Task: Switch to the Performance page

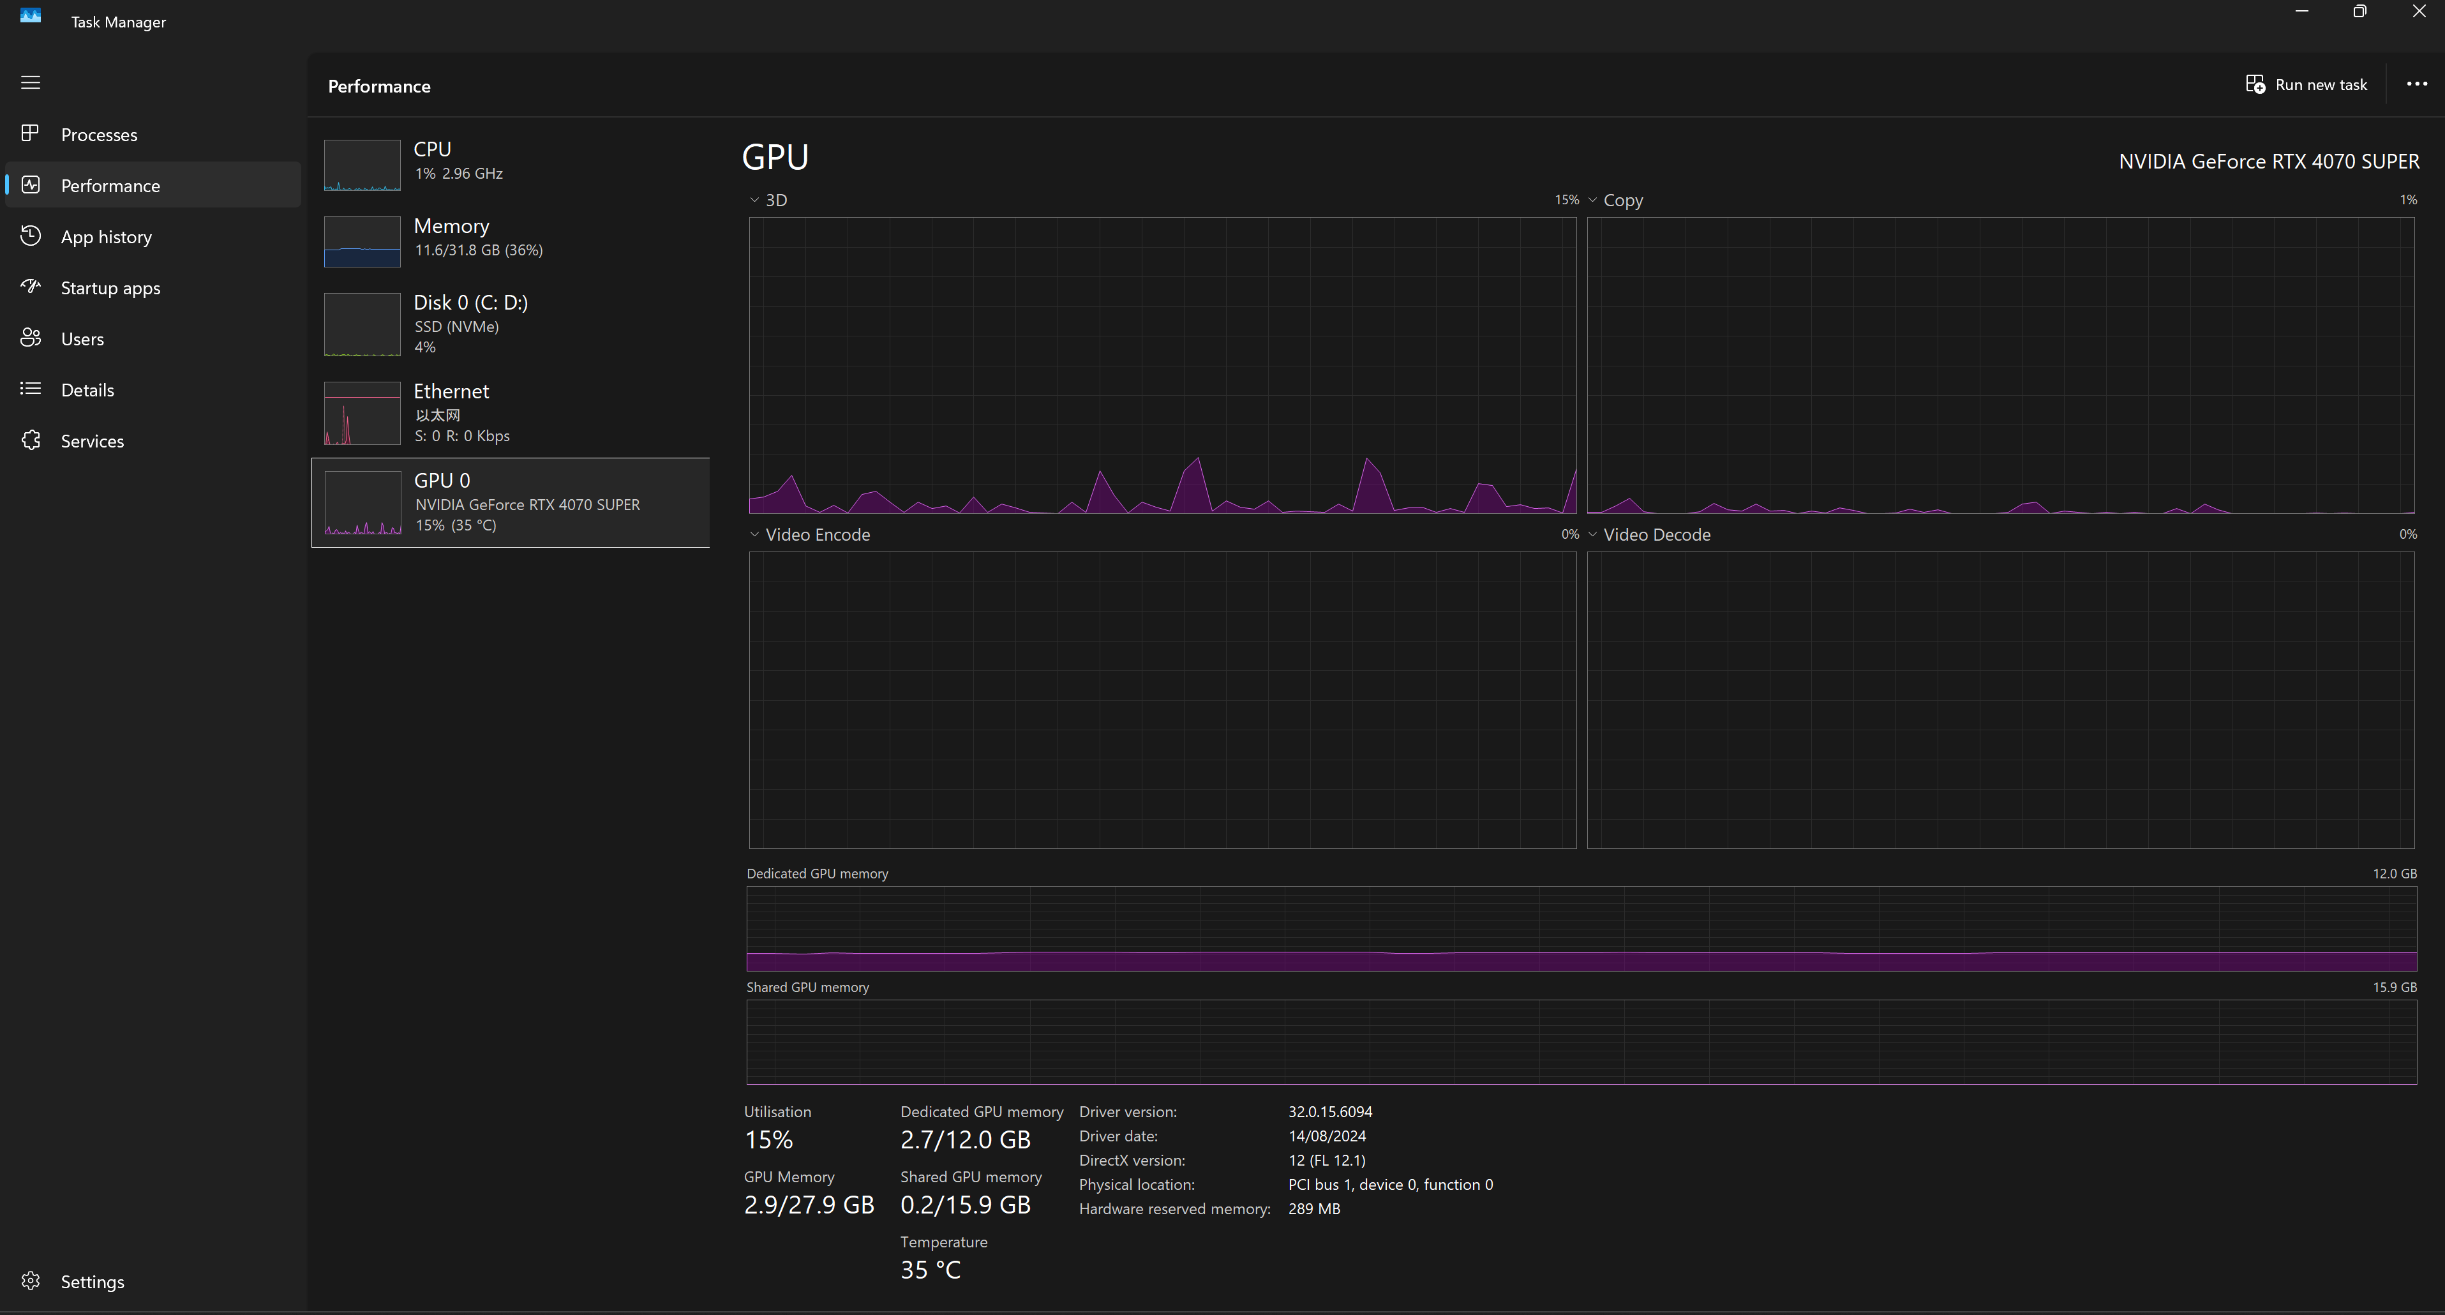Action: 110,186
